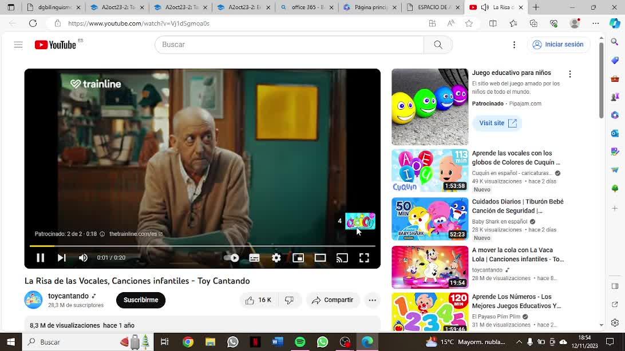Share the video via Compartir
625x351 pixels.
pos(333,300)
